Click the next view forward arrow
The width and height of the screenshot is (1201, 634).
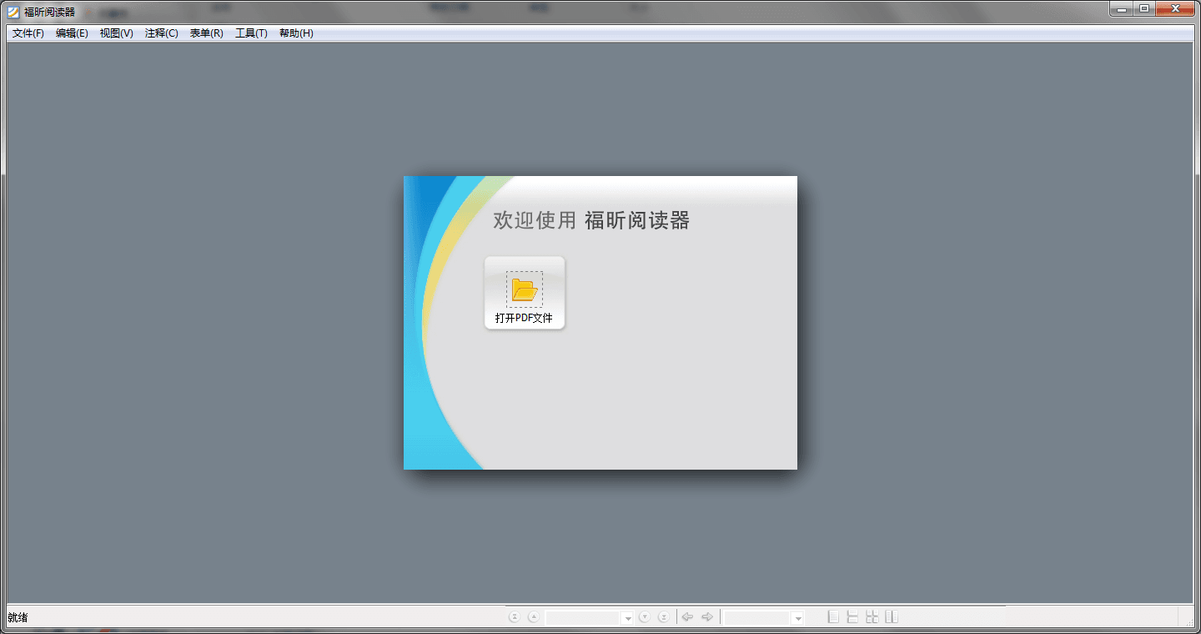pos(706,616)
